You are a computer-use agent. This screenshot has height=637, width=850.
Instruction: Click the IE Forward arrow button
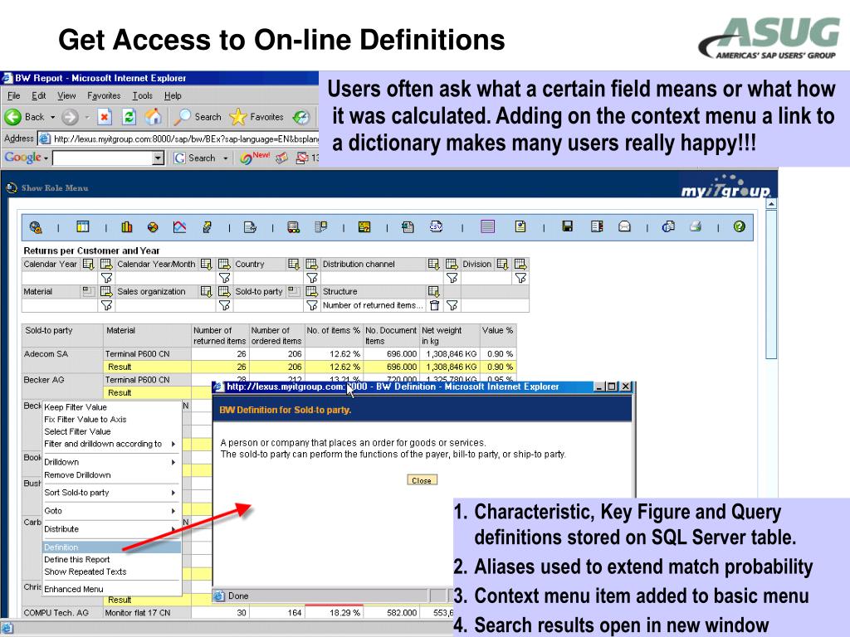click(70, 116)
